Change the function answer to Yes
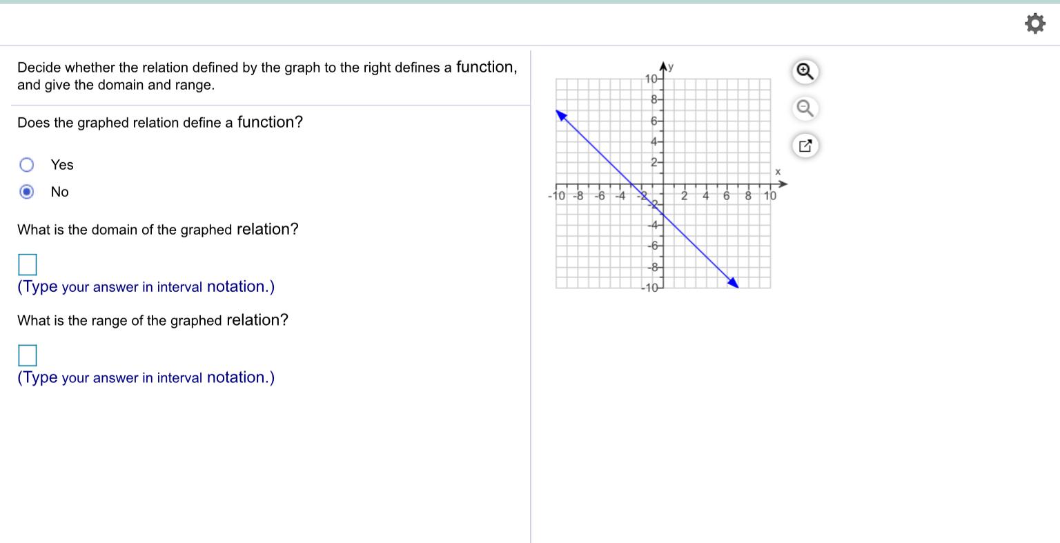Screen dimensions: 1060x543 (x=27, y=164)
